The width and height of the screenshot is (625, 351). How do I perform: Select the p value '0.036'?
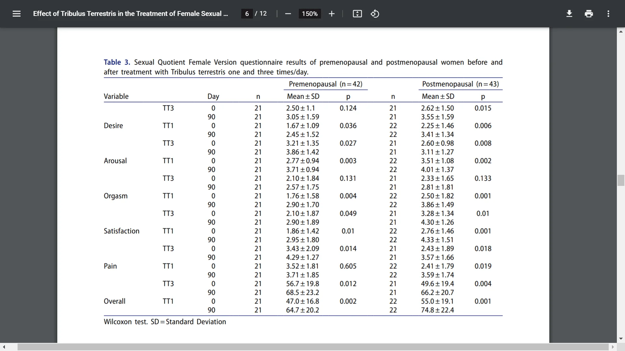348,126
